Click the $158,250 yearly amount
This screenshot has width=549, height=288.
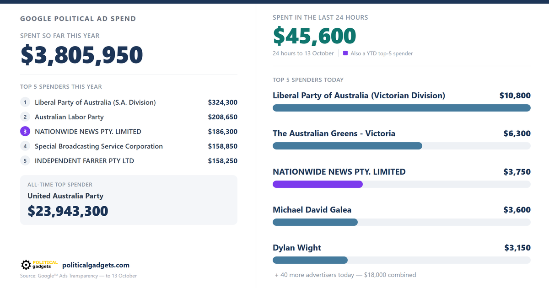coord(223,161)
